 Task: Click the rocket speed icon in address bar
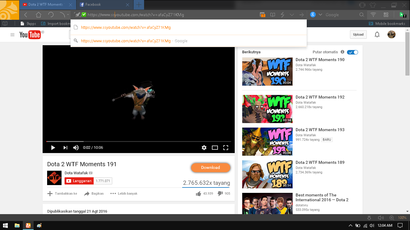pyautogui.click(x=77, y=15)
